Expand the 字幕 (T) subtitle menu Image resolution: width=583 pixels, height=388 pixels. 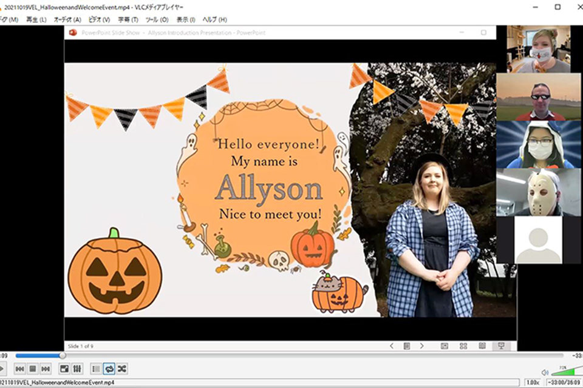128,19
